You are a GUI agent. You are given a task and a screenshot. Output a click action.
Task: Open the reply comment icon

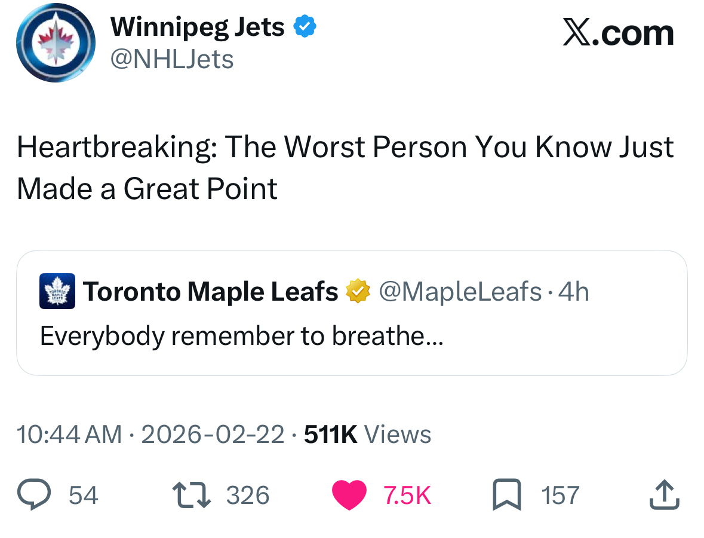point(35,496)
